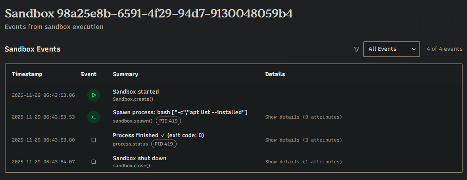Click the green Sandbox started play icon
Viewport: 467px width, 180px height.
pyautogui.click(x=94, y=95)
